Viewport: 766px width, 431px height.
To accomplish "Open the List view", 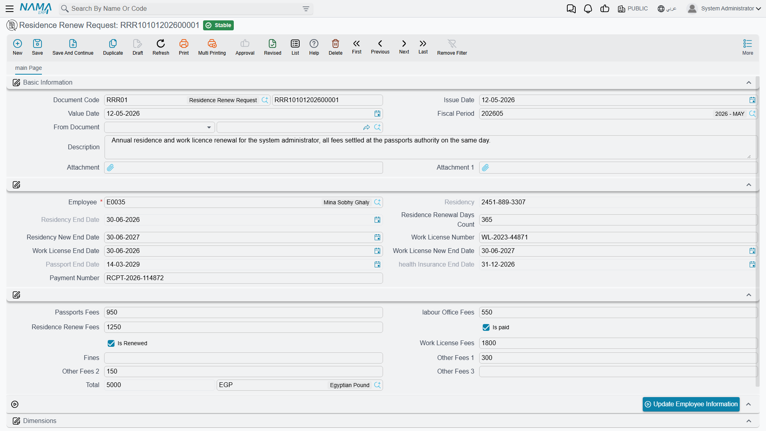I will pyautogui.click(x=295, y=47).
